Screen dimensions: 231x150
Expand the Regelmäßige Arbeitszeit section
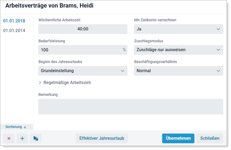pyautogui.click(x=40, y=83)
